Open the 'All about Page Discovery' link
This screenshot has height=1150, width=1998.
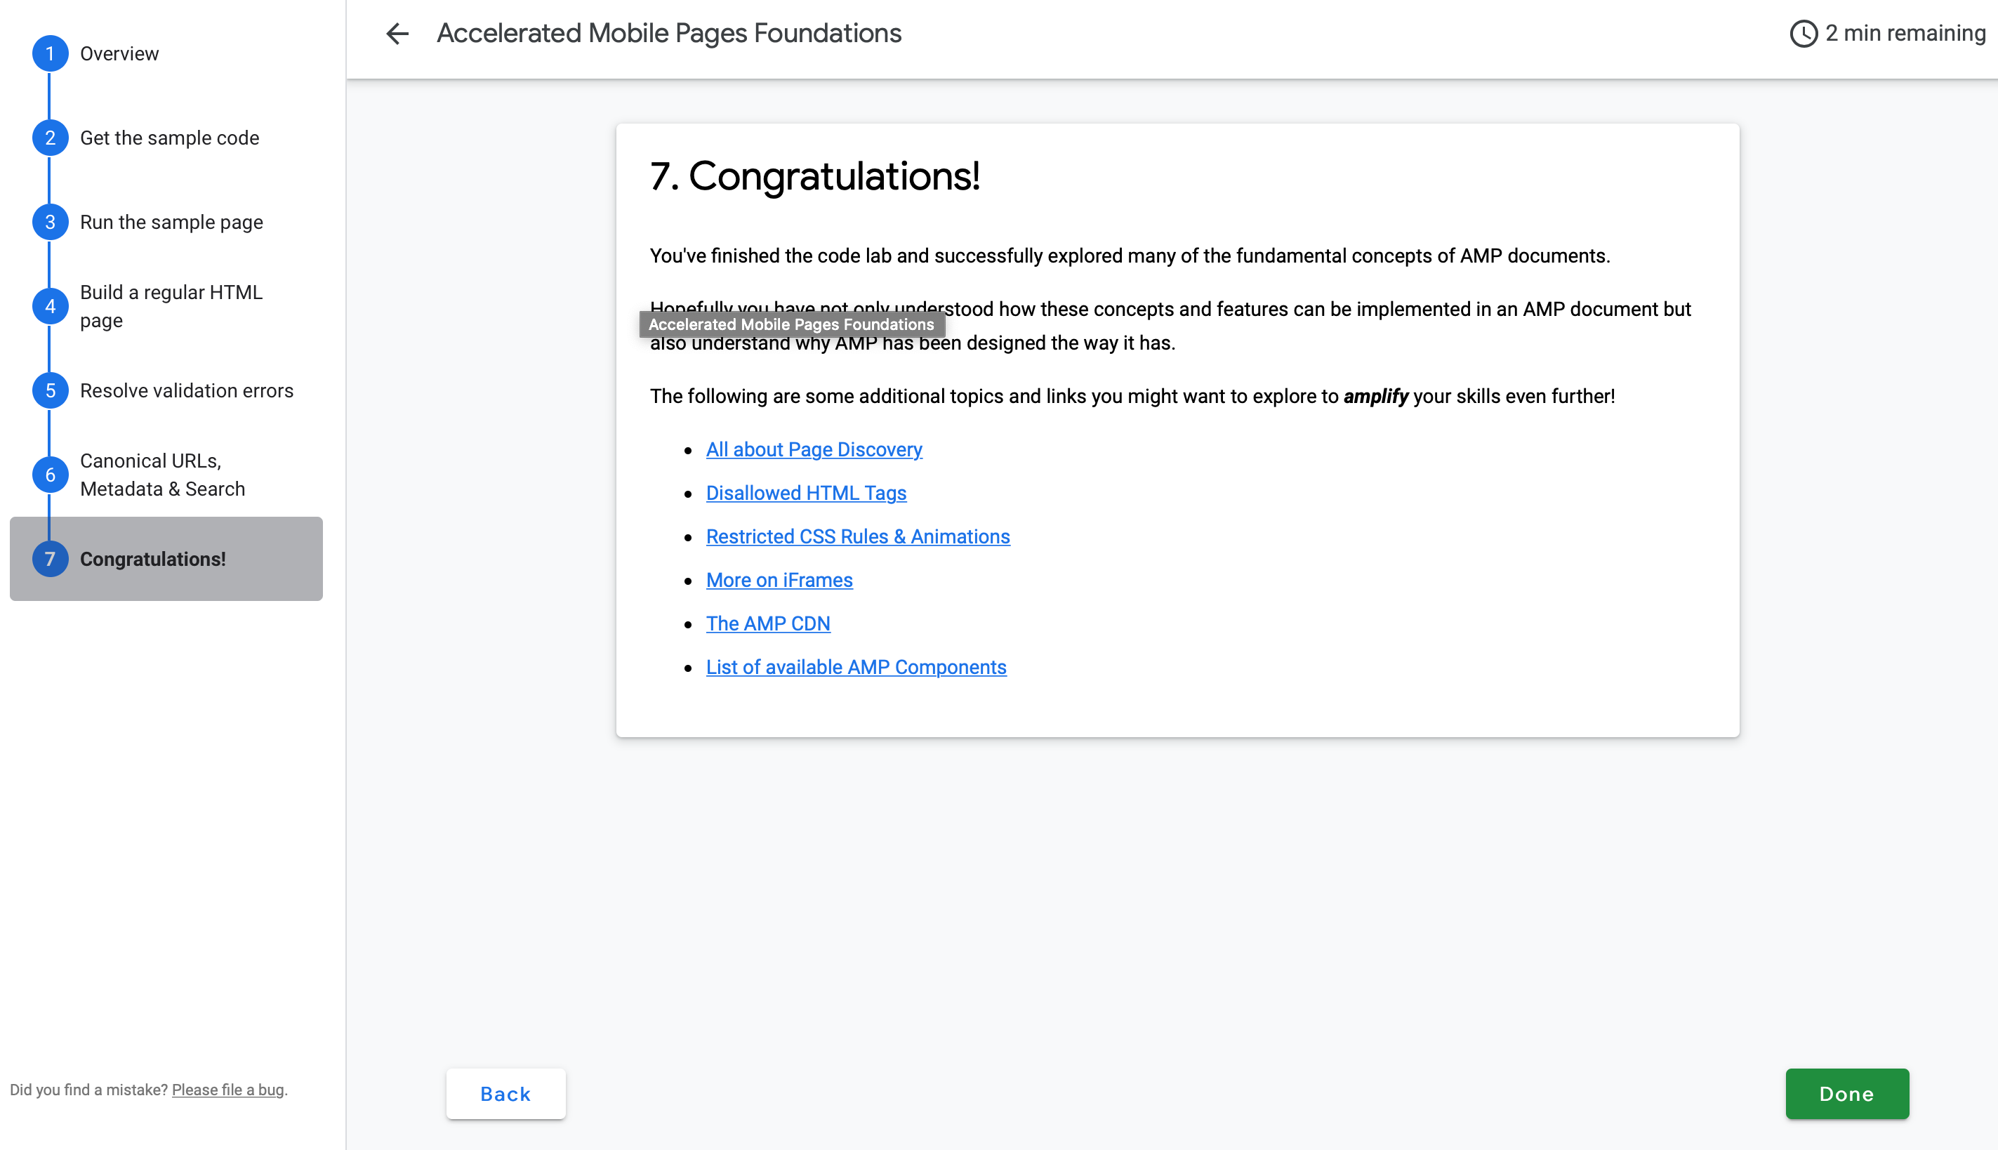click(x=814, y=449)
